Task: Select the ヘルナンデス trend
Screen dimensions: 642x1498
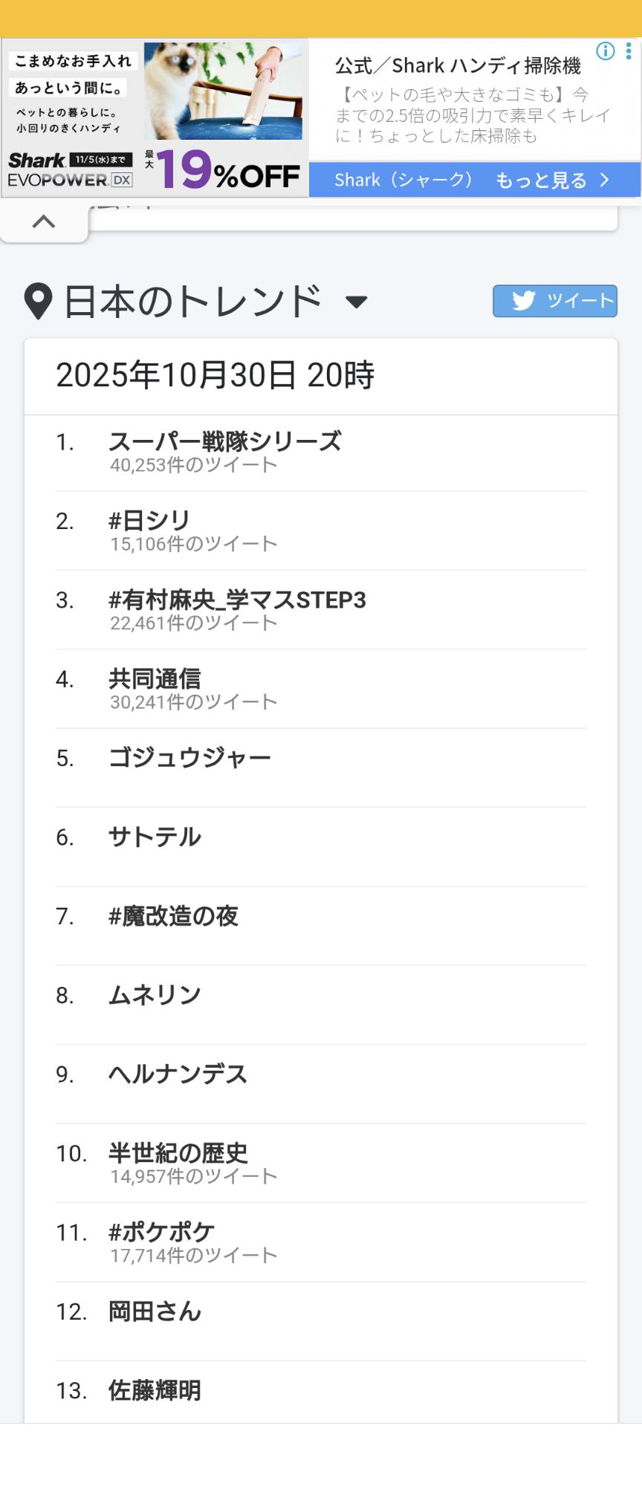Action: (178, 1074)
